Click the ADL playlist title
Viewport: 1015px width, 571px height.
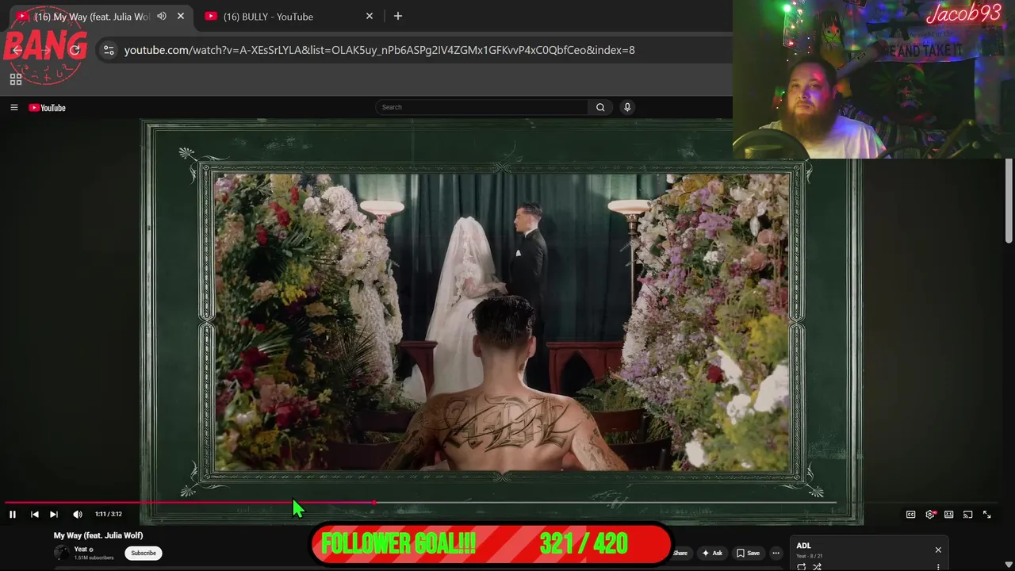(803, 546)
